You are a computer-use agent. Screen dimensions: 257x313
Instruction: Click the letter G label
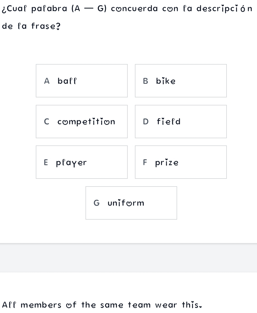click(96, 203)
